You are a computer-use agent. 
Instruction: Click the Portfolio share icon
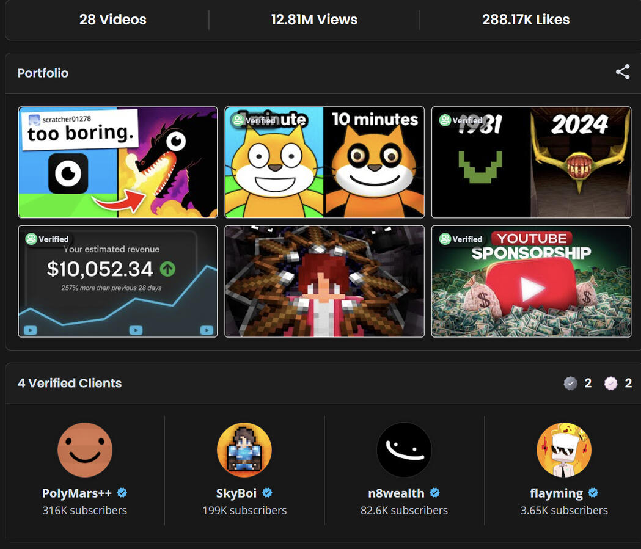tap(622, 72)
